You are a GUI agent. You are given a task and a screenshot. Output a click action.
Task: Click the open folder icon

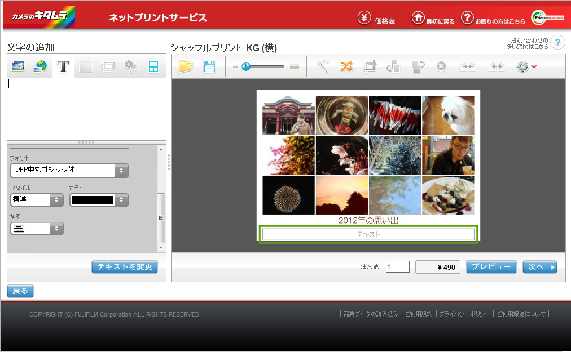(186, 66)
